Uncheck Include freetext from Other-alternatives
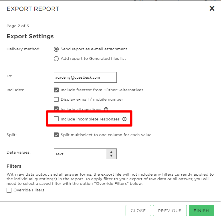Viewport: 222px width, 220px height. [x=56, y=90]
